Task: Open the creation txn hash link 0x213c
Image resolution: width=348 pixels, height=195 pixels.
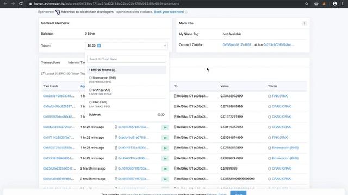Action: pyautogui.click(x=279, y=44)
